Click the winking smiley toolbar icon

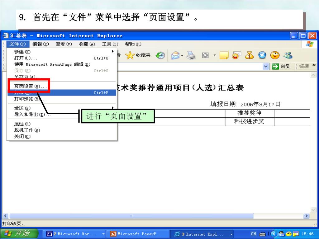tap(275, 55)
